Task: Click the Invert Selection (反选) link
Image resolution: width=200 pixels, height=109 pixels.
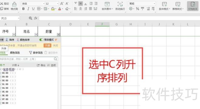Action: 12,69
